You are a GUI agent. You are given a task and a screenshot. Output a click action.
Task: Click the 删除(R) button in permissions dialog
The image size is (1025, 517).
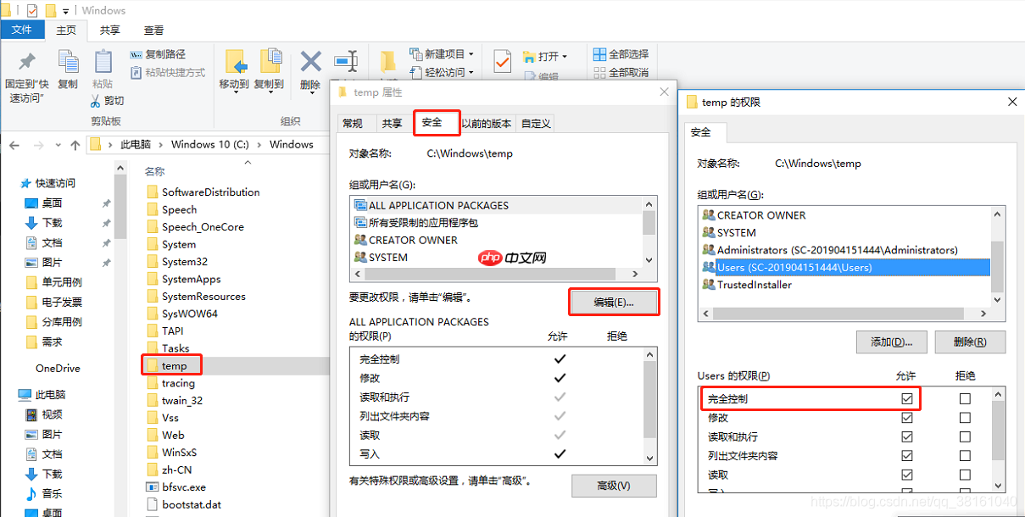click(x=970, y=342)
